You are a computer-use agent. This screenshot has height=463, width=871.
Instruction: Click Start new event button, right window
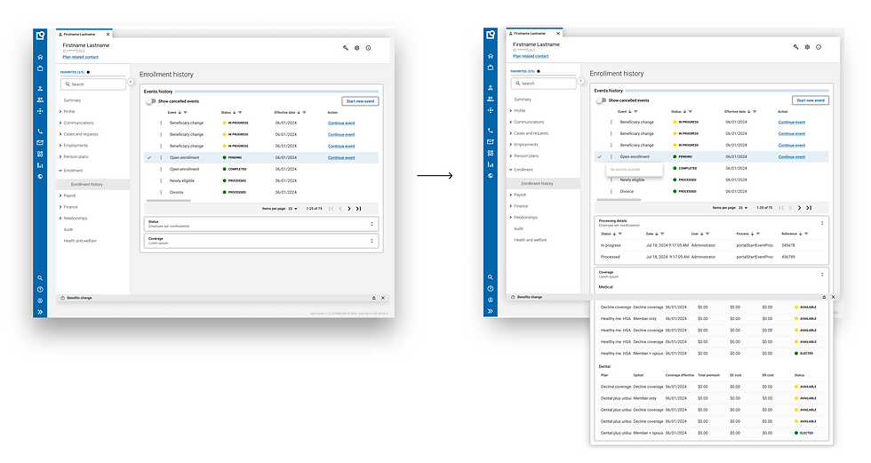811,100
